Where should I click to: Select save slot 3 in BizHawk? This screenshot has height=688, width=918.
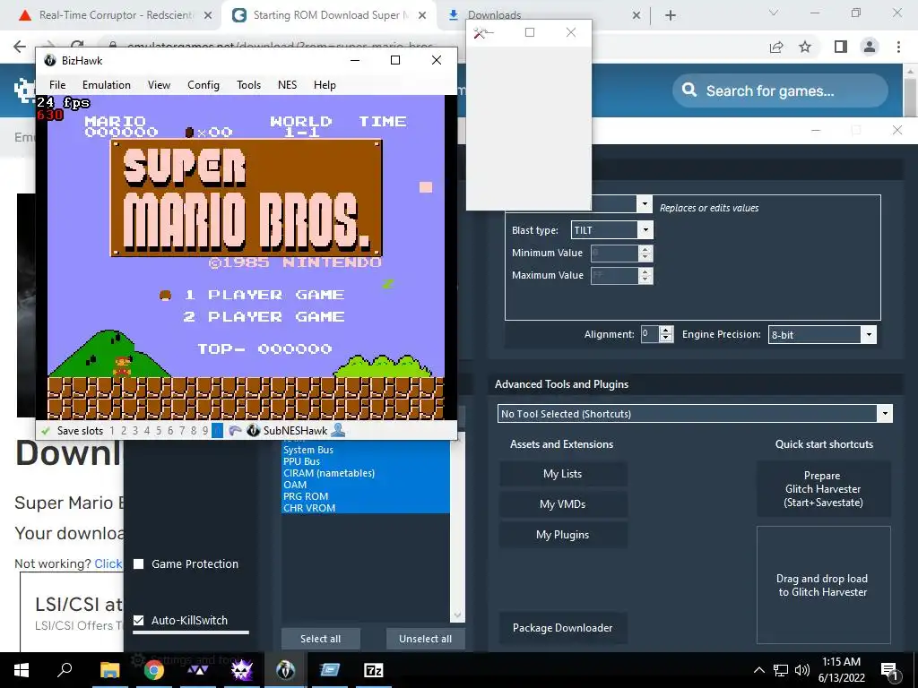coord(135,431)
